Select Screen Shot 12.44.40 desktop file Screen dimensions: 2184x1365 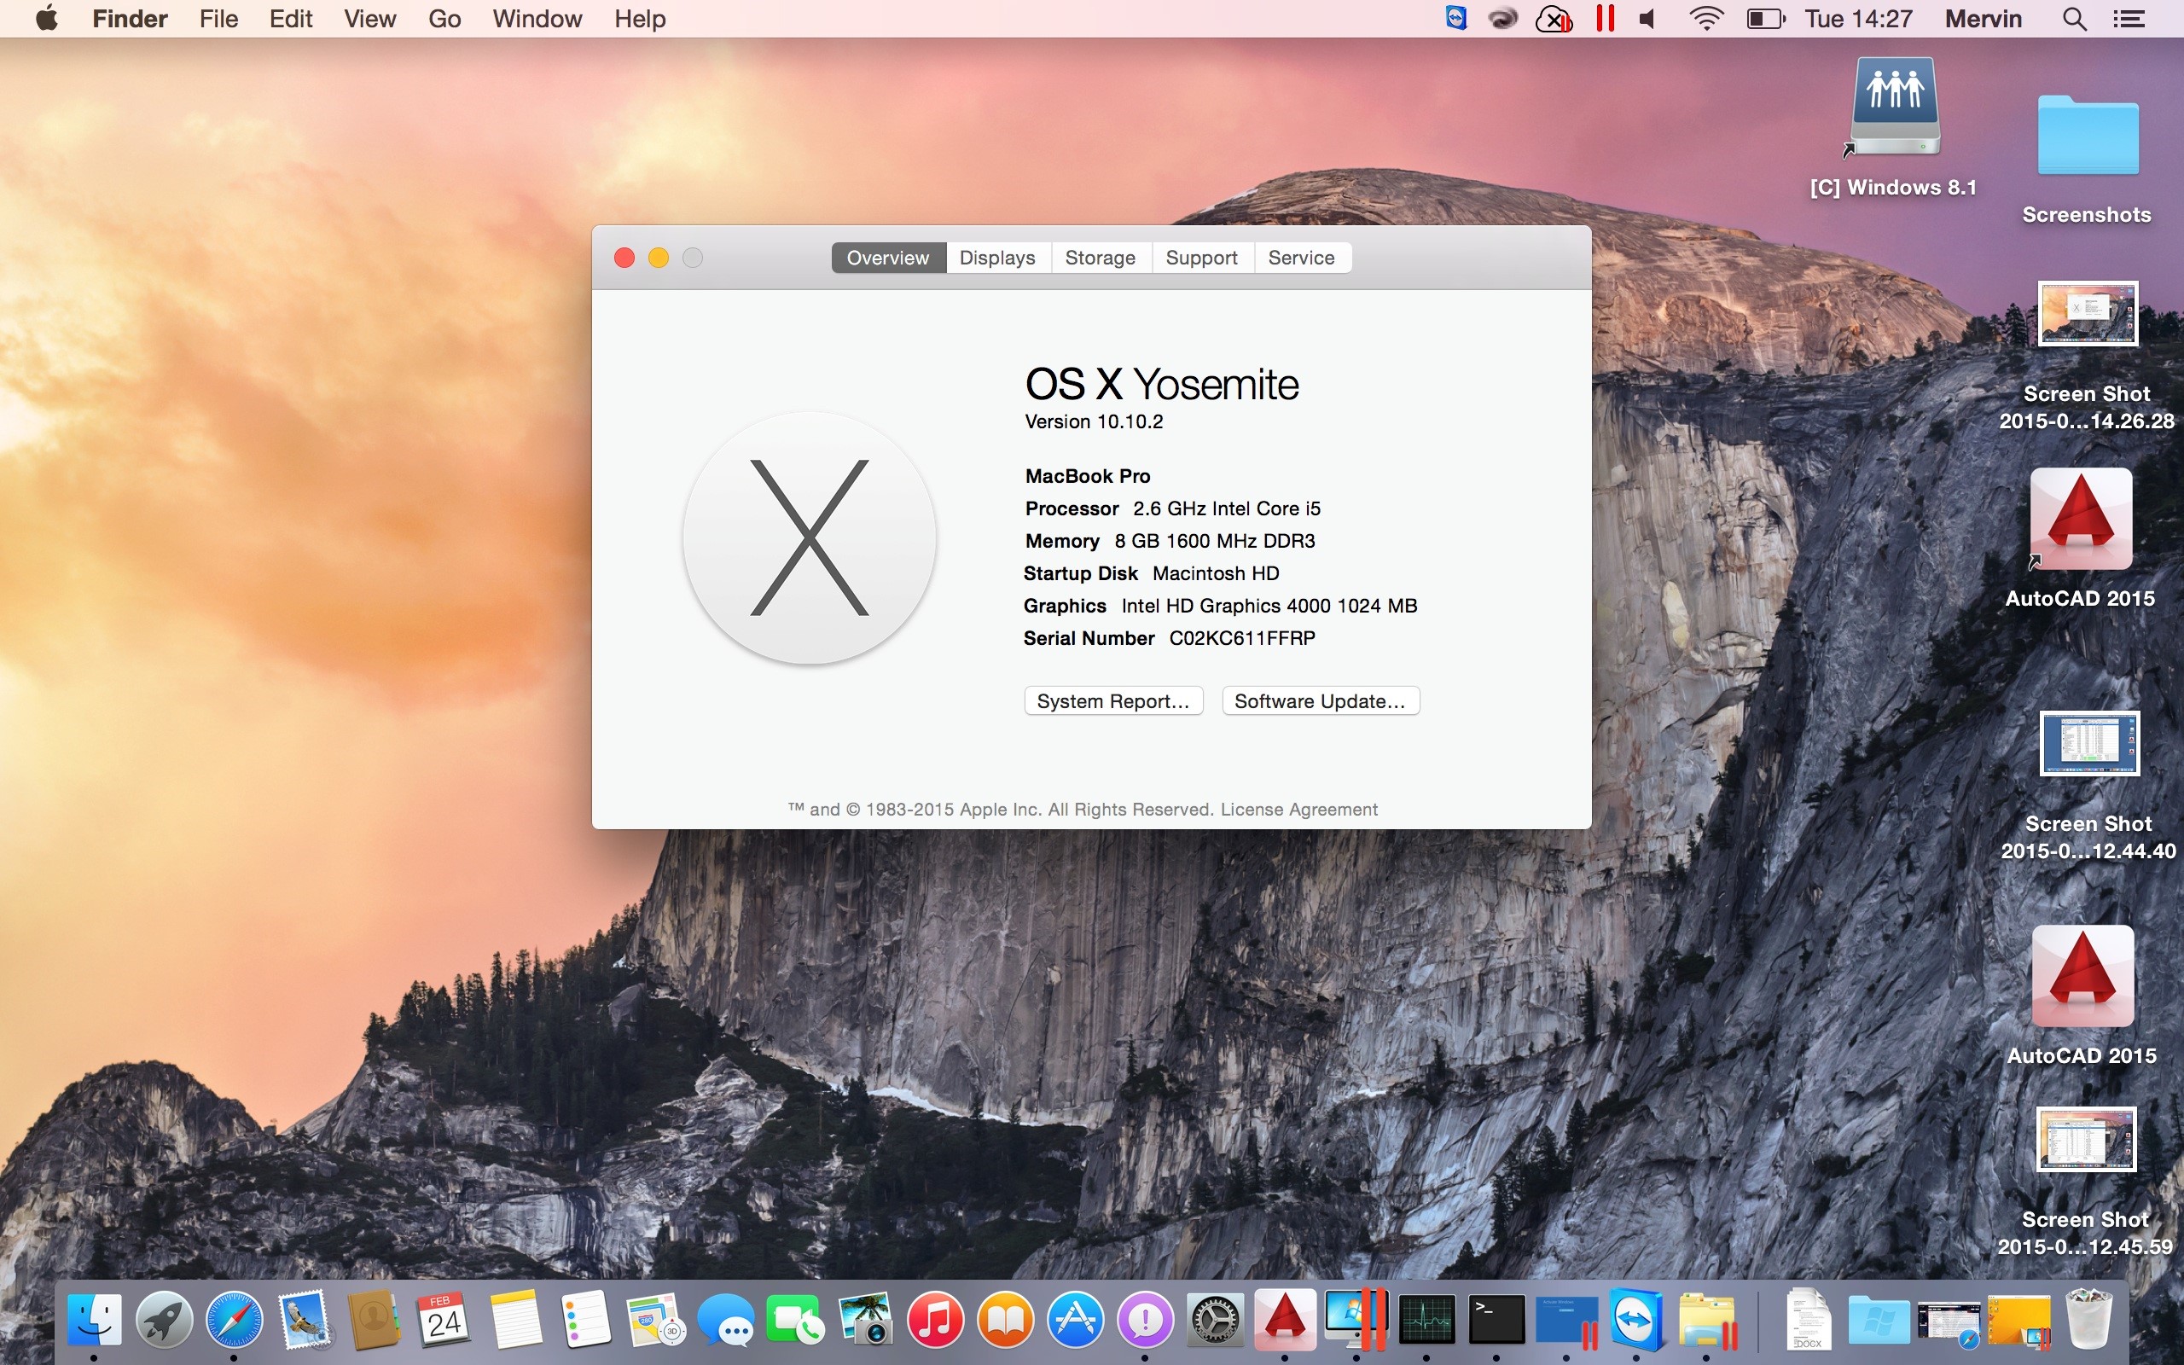pyautogui.click(x=2089, y=786)
